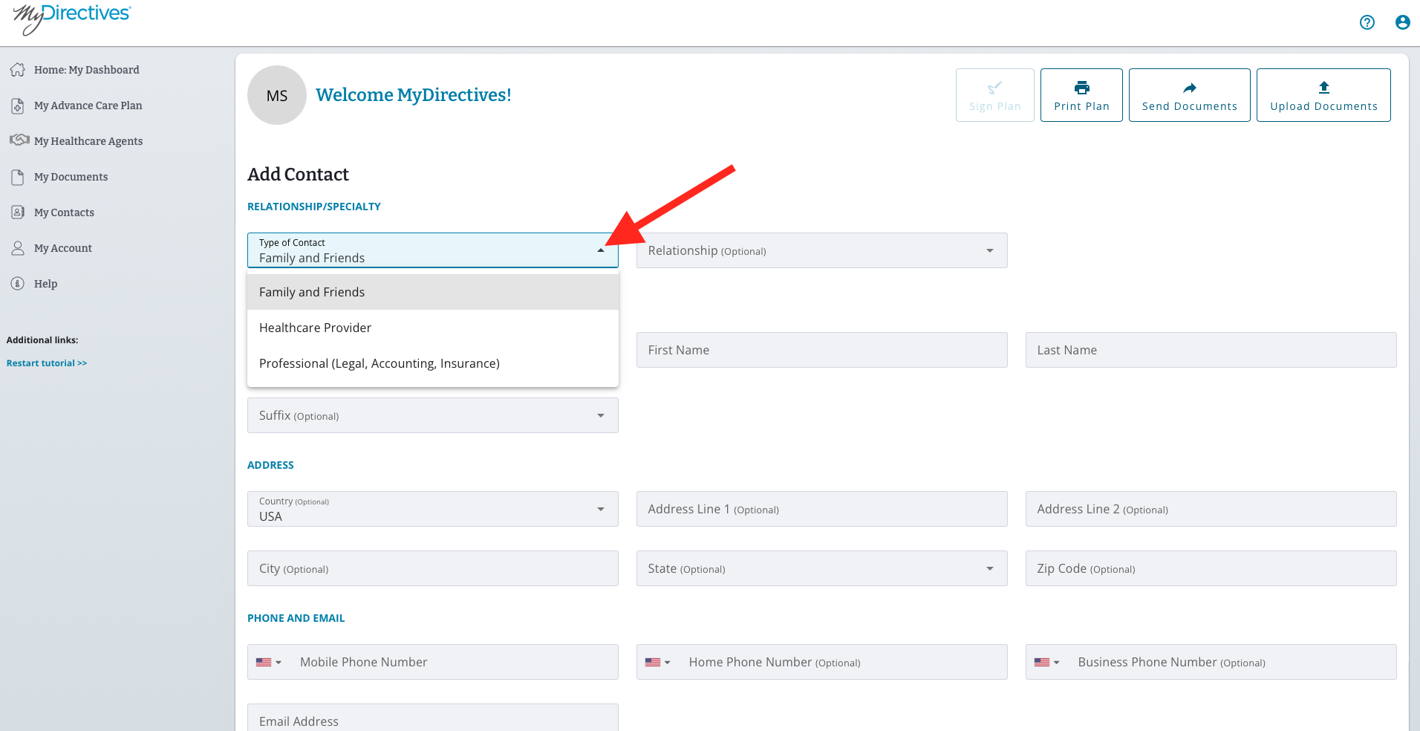Click the Advance Care Plan document icon

(x=18, y=105)
